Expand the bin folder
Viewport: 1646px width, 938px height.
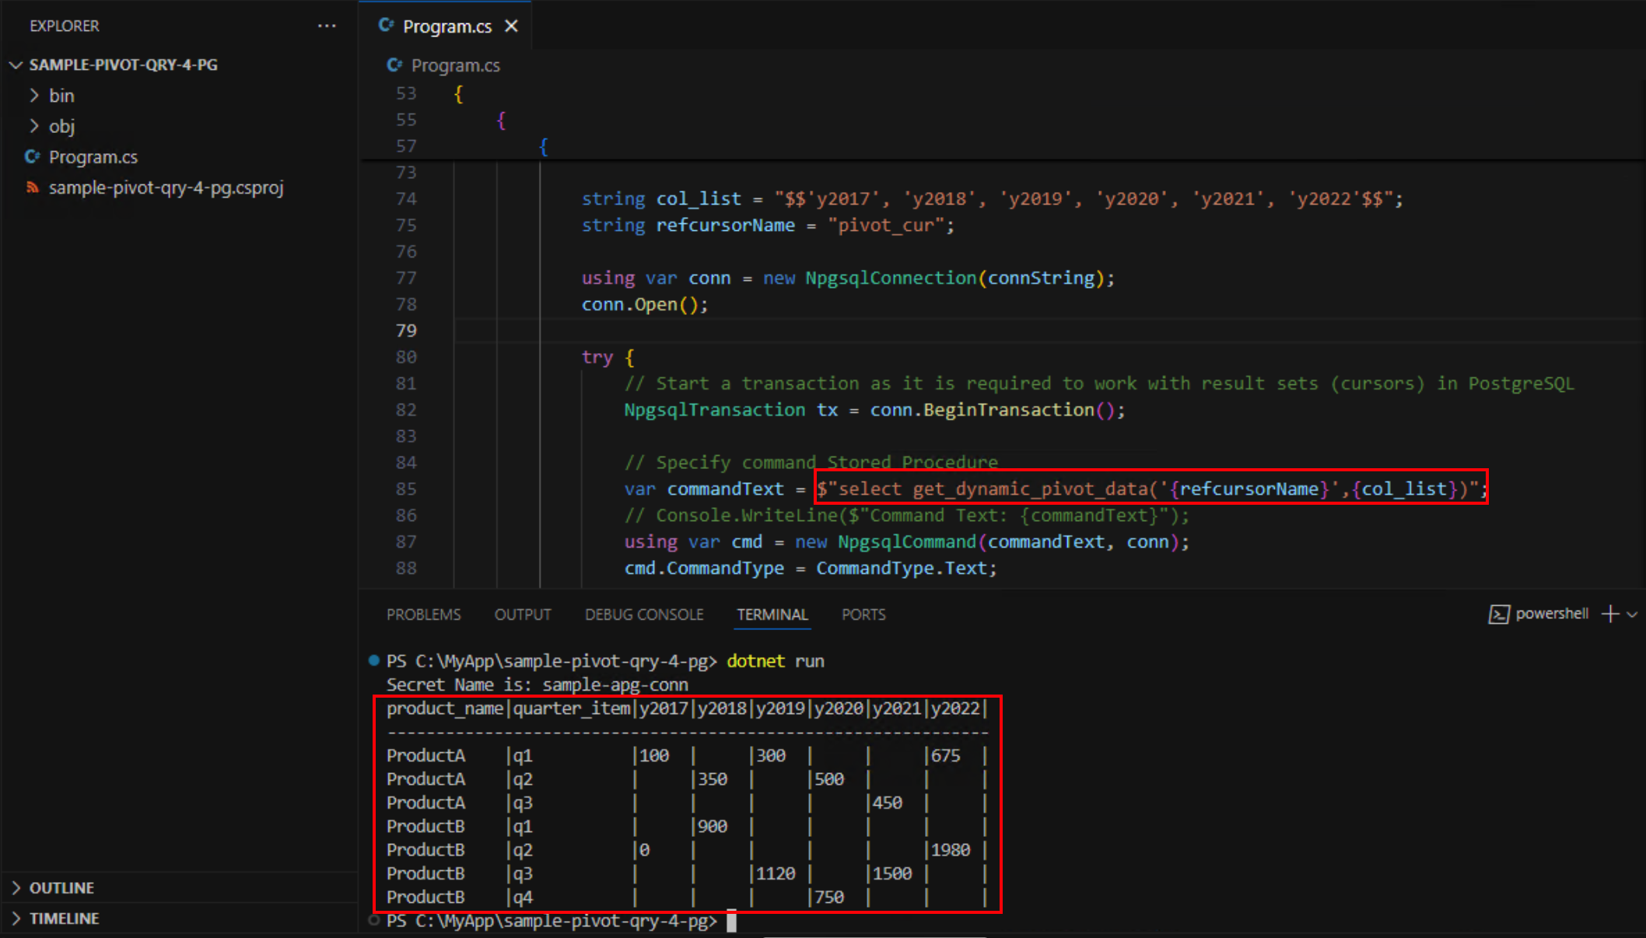click(x=34, y=95)
